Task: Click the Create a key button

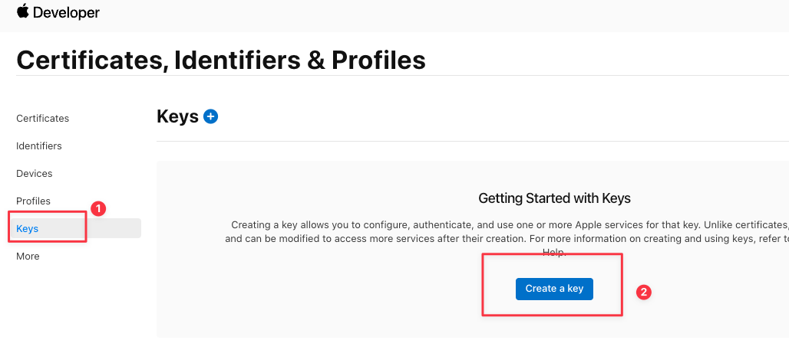Action: (x=554, y=289)
